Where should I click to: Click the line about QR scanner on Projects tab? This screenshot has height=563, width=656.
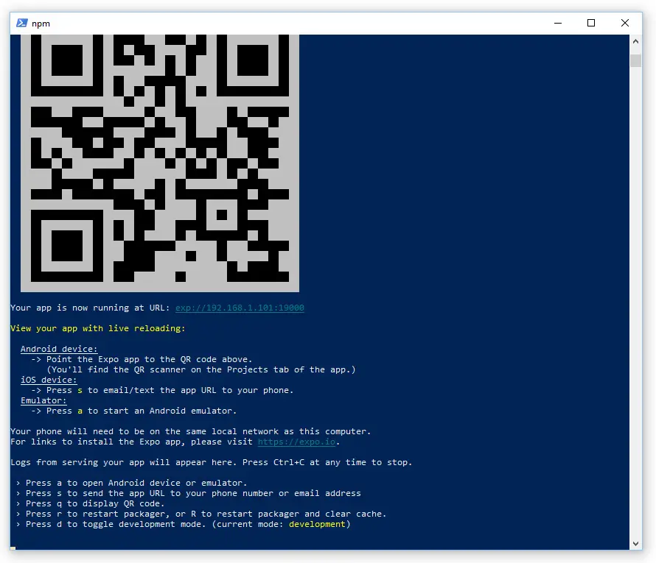[200, 369]
